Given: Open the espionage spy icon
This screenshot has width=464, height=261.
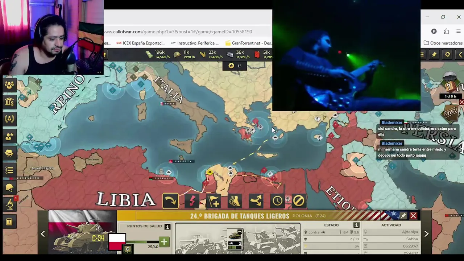Looking at the screenshot, I should (x=9, y=153).
